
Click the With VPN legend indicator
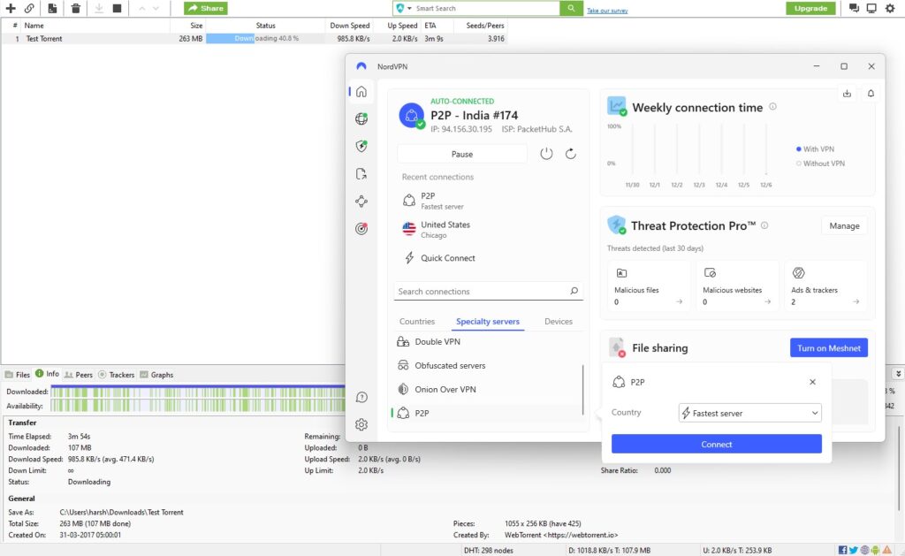point(798,149)
